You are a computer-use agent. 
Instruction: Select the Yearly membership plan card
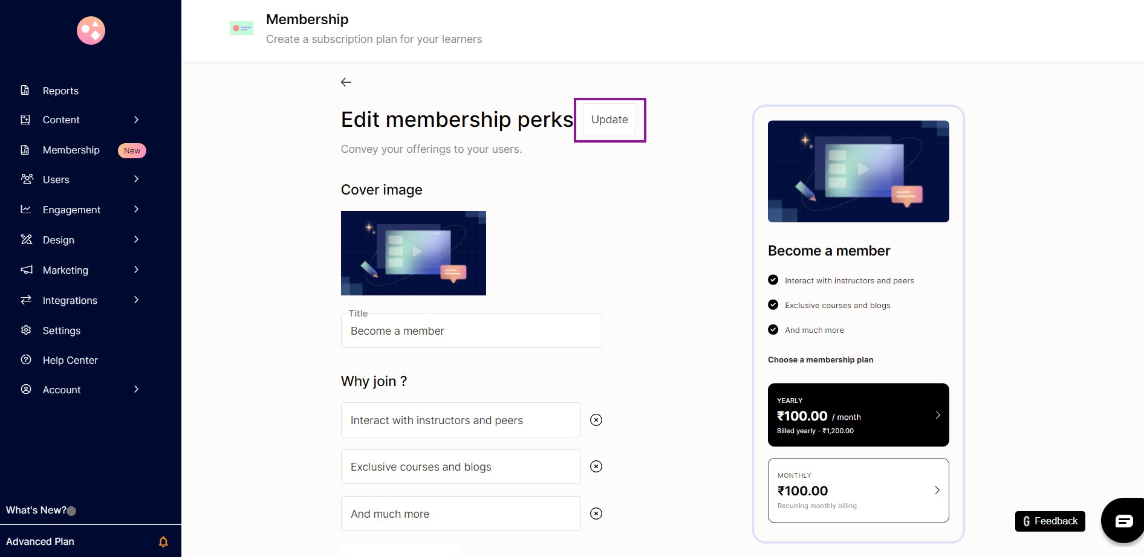[x=858, y=415]
